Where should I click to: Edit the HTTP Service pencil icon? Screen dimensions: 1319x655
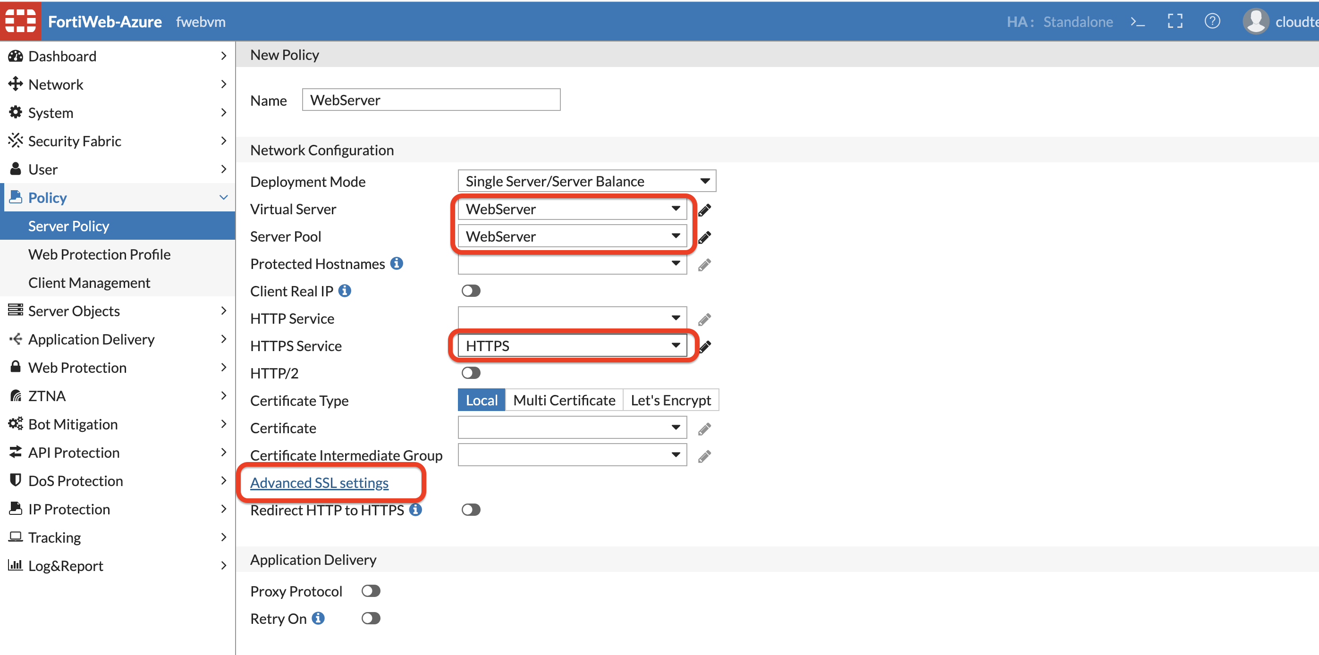tap(704, 320)
